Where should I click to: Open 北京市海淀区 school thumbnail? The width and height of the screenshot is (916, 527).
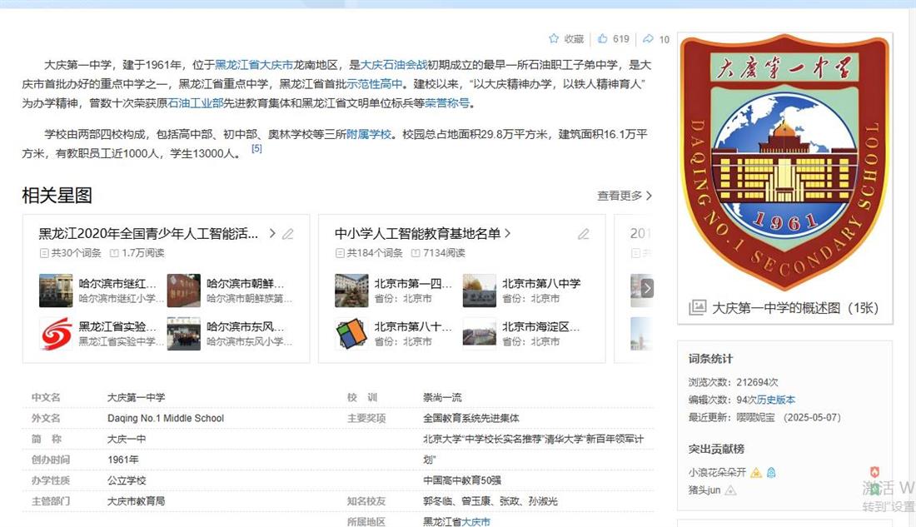coord(479,334)
